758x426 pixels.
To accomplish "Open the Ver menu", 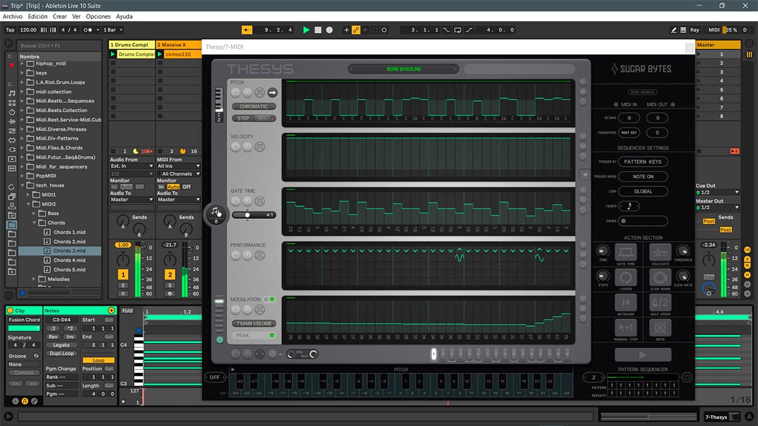I will click(76, 16).
